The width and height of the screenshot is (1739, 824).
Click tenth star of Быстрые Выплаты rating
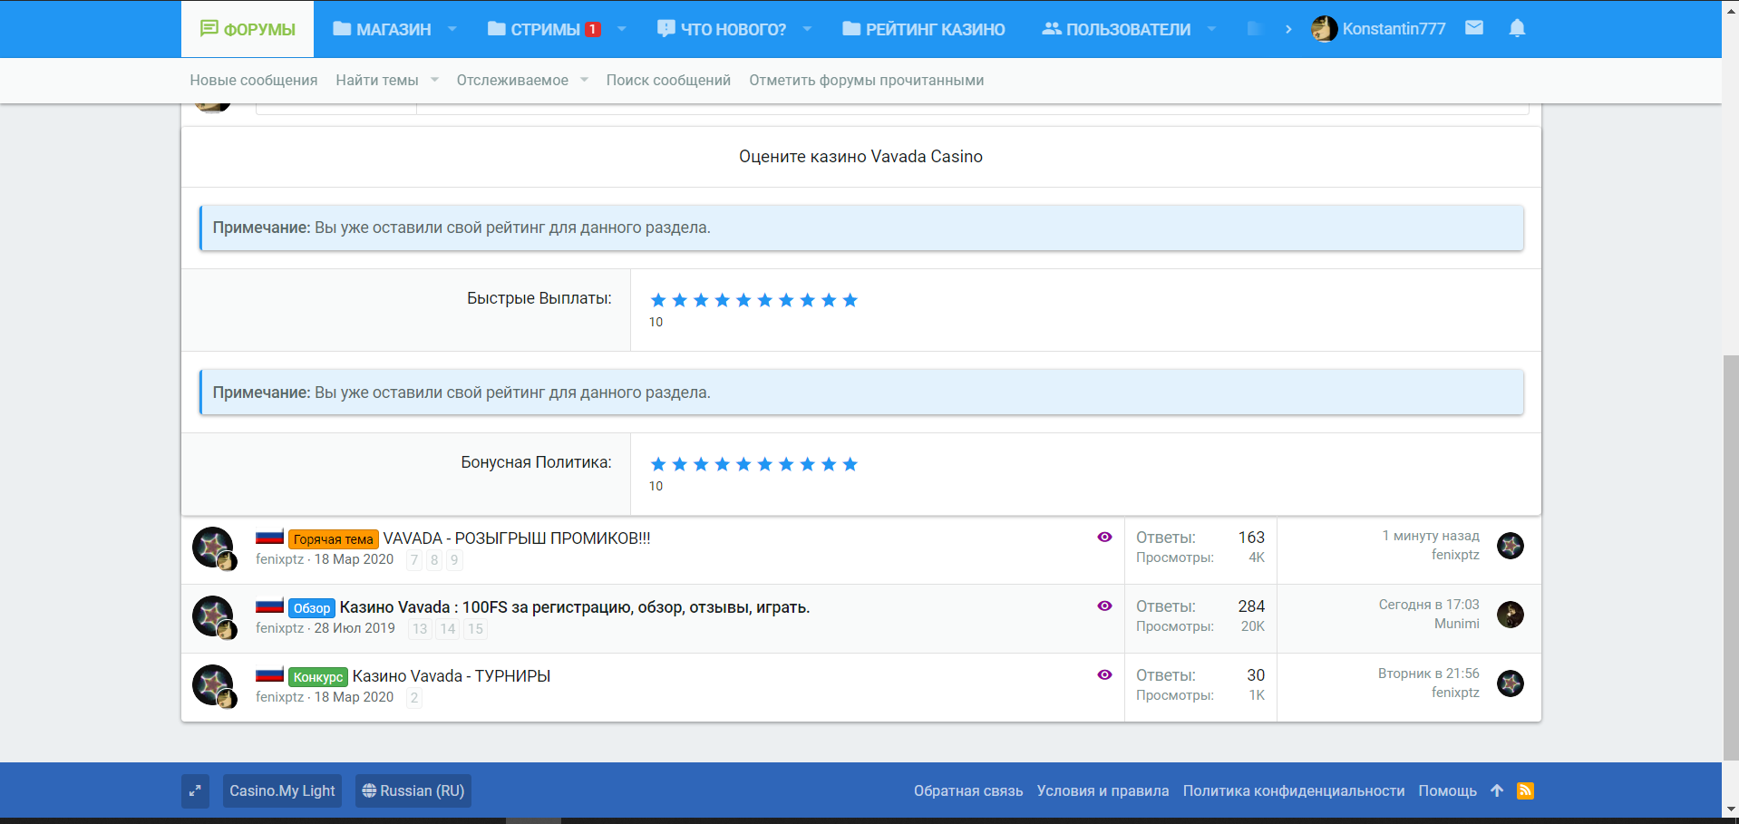tap(850, 300)
